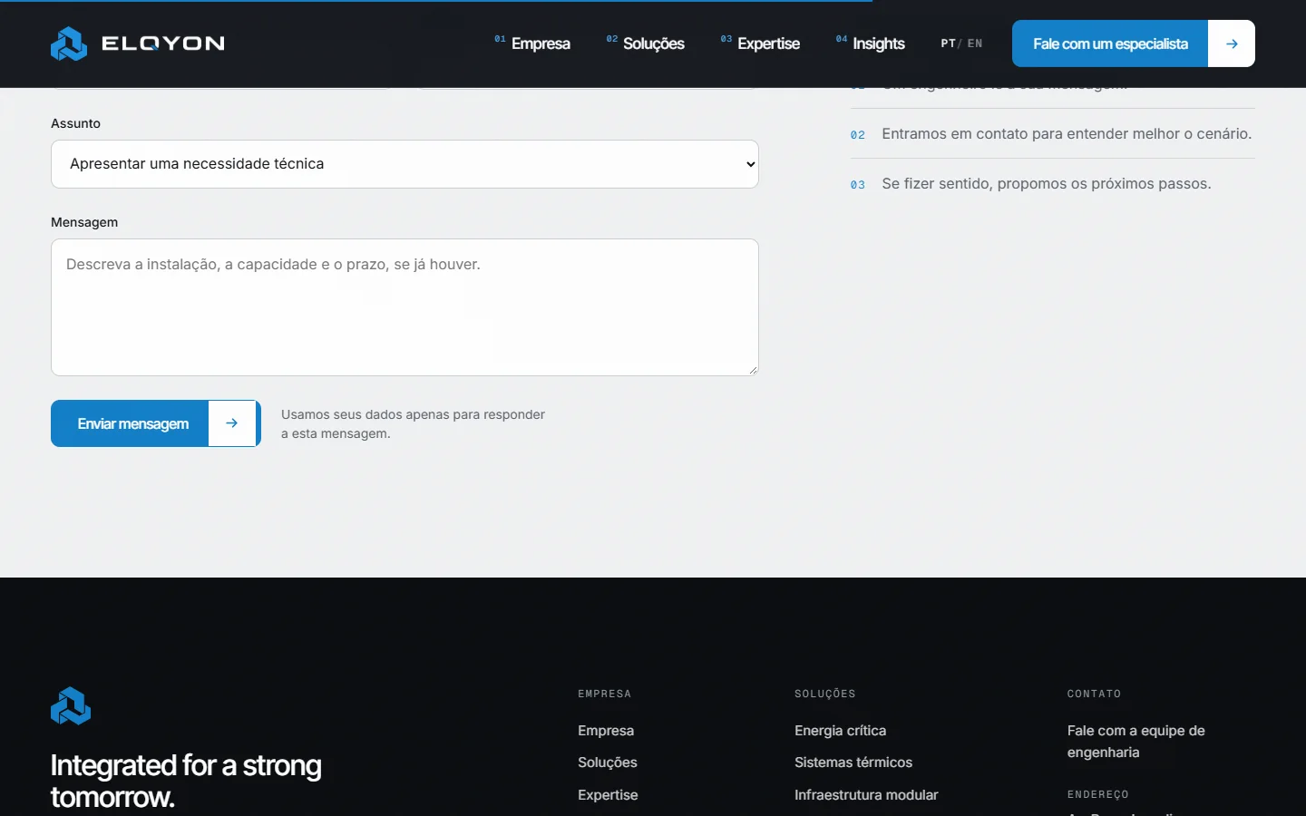Open the Expertise menu in the header
Image resolution: width=1306 pixels, height=816 pixels.
coord(760,44)
